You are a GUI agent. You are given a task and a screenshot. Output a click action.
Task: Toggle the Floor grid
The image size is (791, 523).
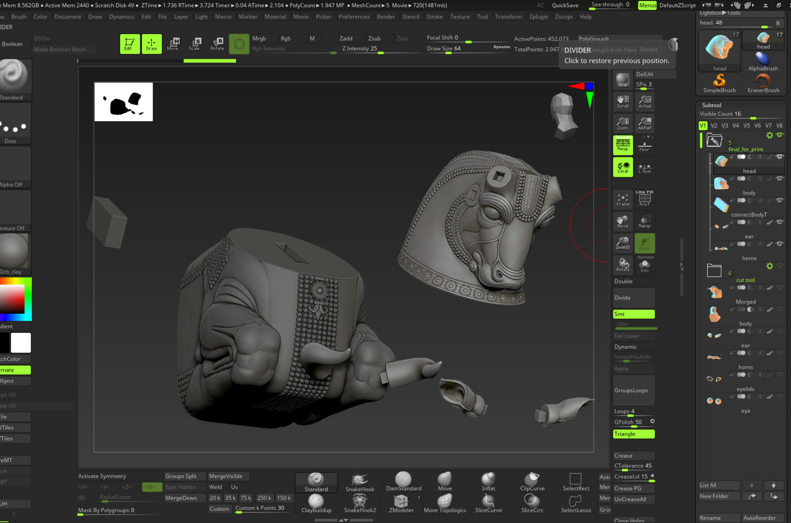(644, 145)
